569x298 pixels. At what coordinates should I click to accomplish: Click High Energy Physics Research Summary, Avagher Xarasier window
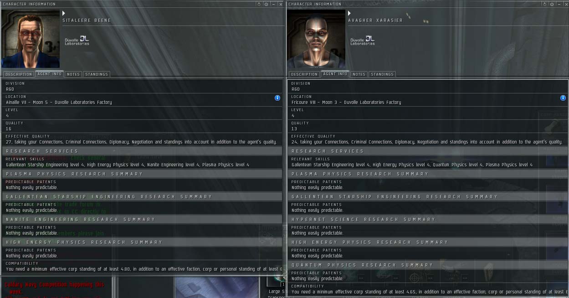428,242
